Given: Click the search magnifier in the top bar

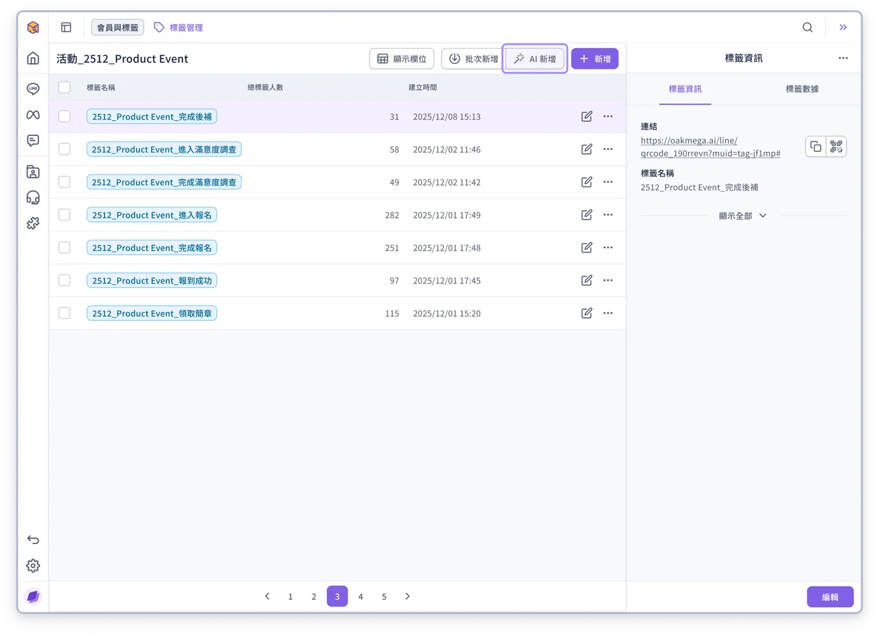Looking at the screenshot, I should tap(808, 27).
